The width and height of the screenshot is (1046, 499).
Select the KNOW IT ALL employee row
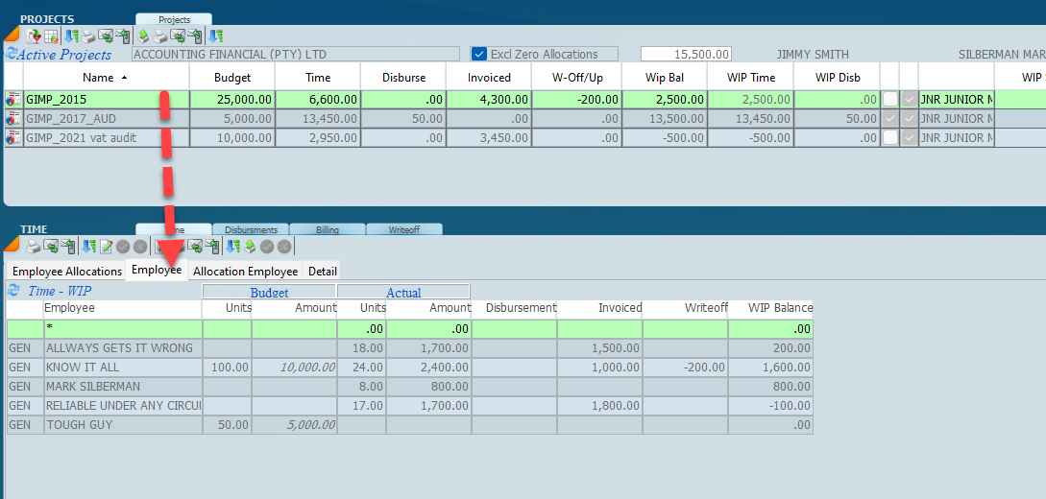[118, 367]
